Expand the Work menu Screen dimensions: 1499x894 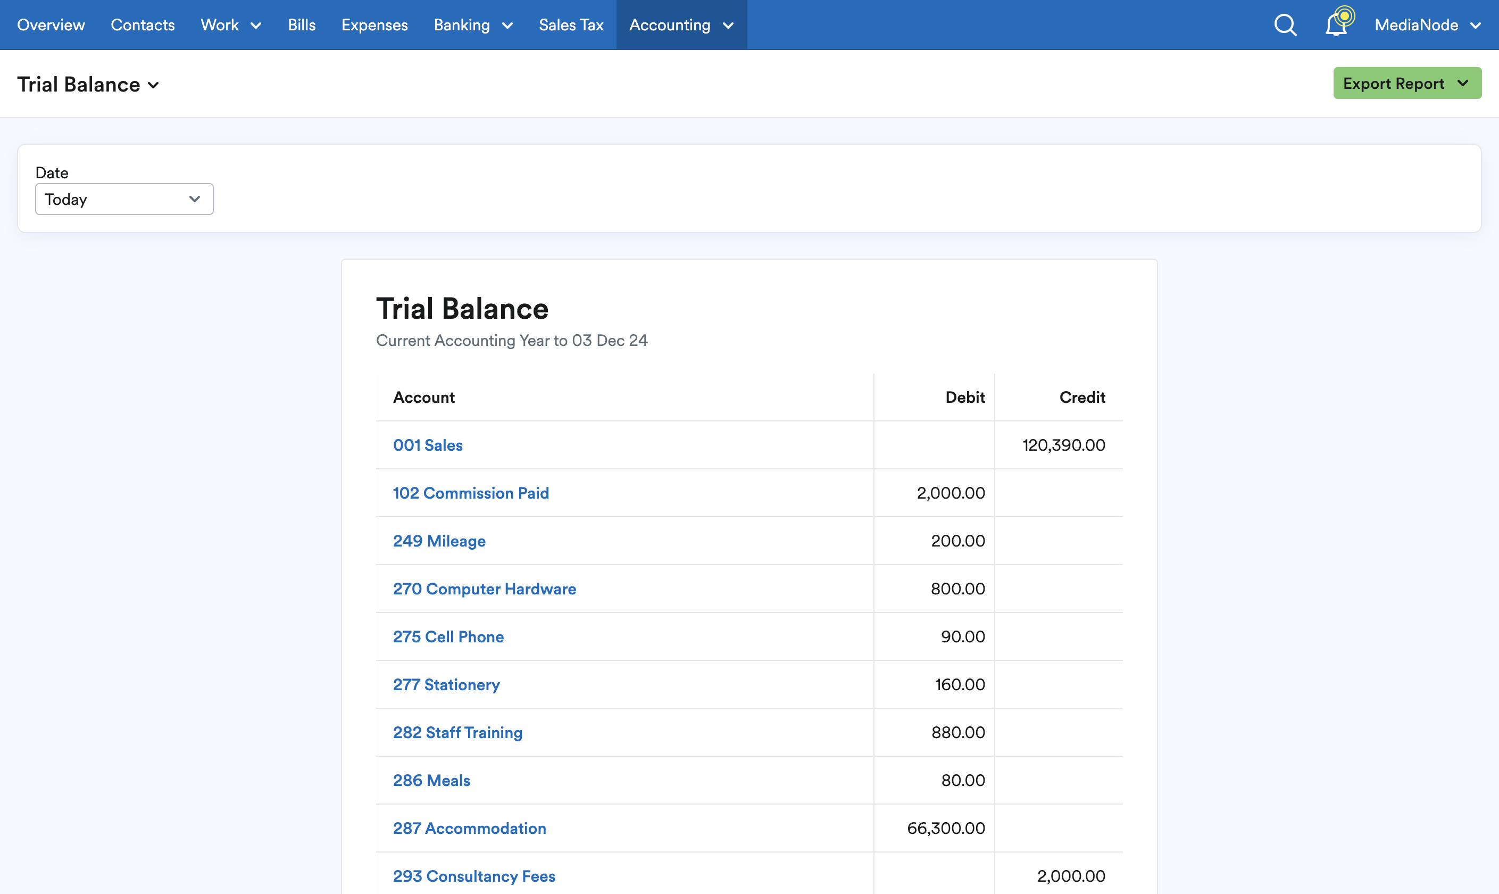[x=230, y=24]
